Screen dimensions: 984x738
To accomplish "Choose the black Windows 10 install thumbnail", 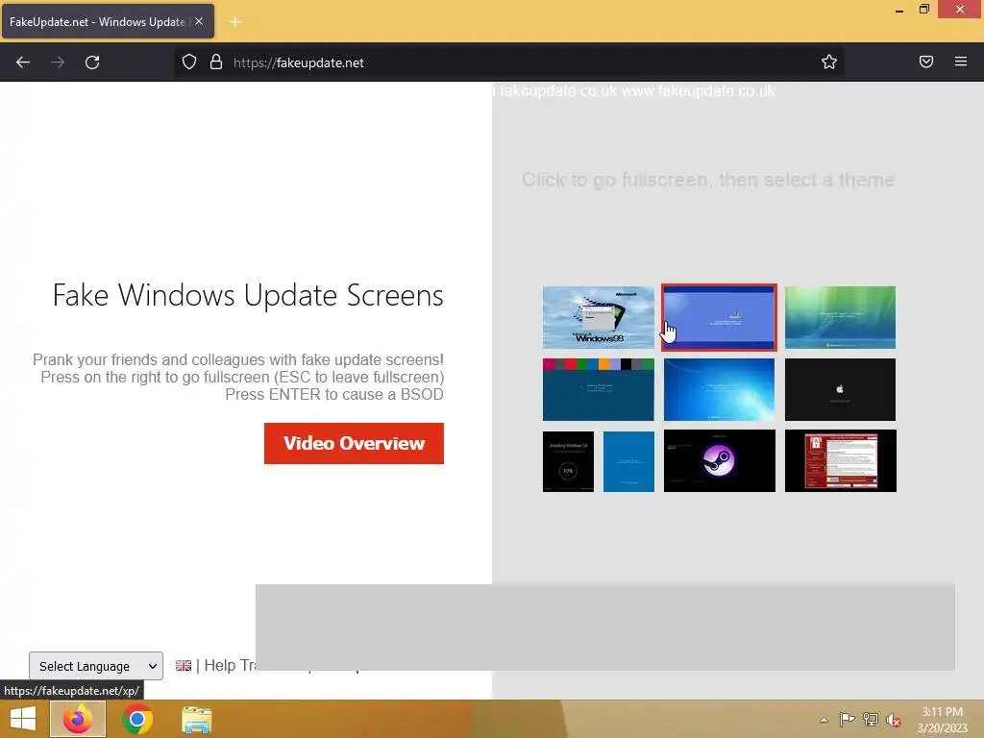I will (568, 461).
